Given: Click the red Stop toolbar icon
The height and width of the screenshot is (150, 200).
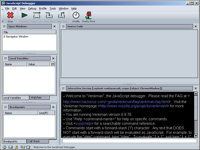Looking at the screenshot, I should click(10, 15).
